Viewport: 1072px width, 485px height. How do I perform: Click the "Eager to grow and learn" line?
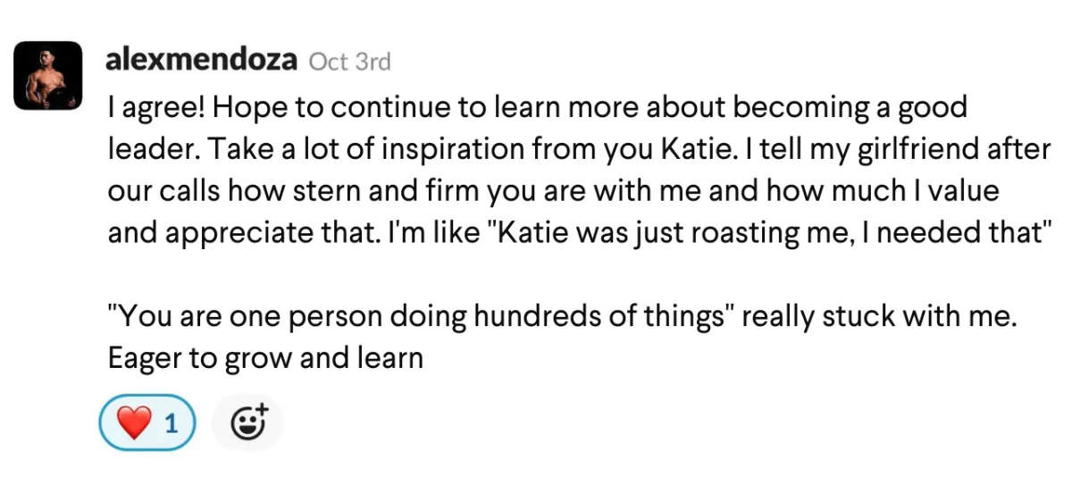(x=264, y=359)
